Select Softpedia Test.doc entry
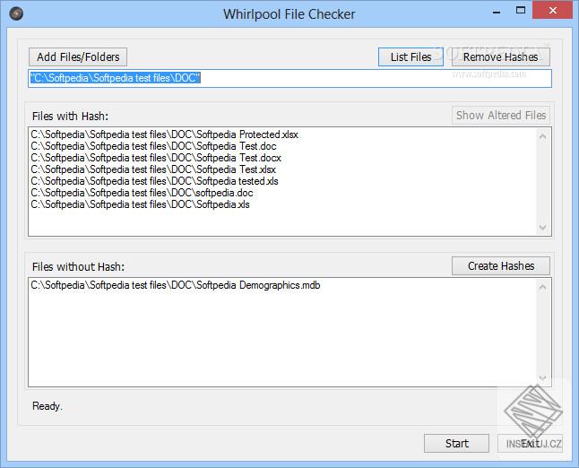This screenshot has width=579, height=468. pos(153,146)
